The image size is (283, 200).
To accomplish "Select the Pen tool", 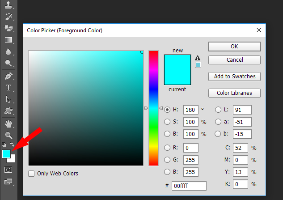I will (8, 76).
